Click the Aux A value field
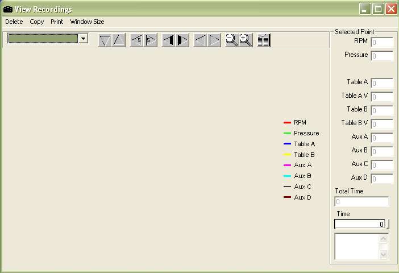Screen dimensions: 399x273 pos(382,138)
